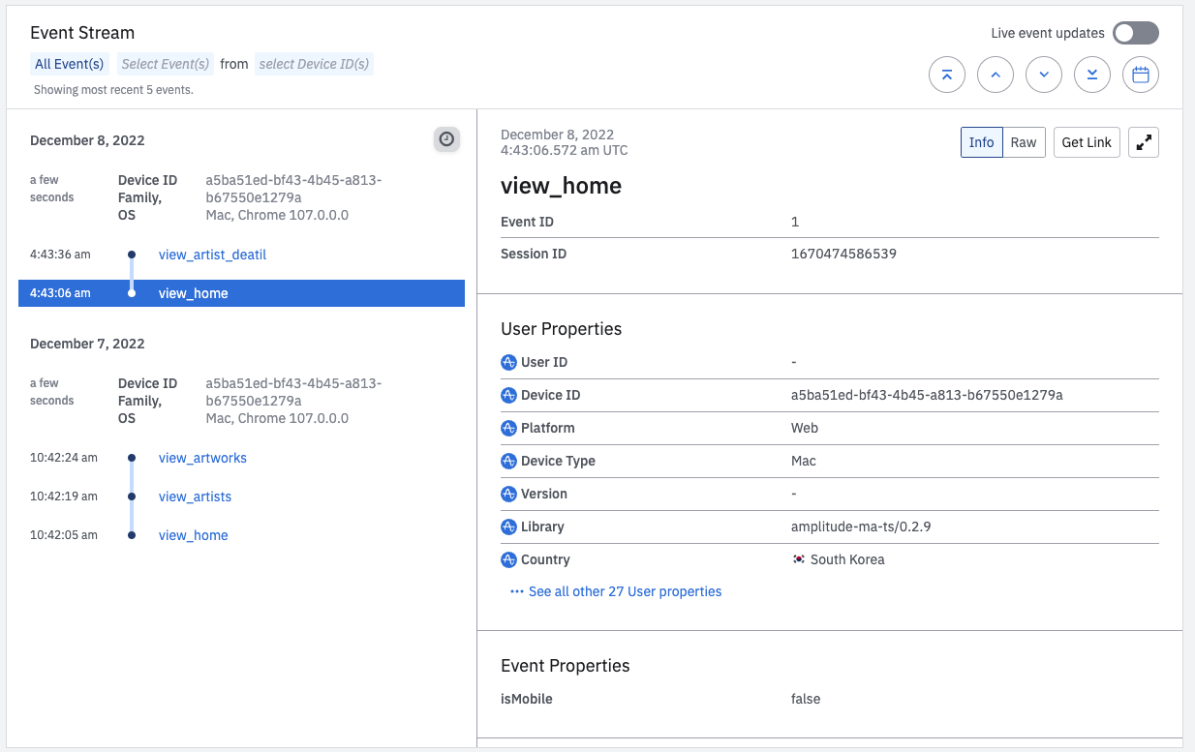Open the view_artist_deatil event
Image resolution: width=1195 pixels, height=752 pixels.
coord(212,255)
